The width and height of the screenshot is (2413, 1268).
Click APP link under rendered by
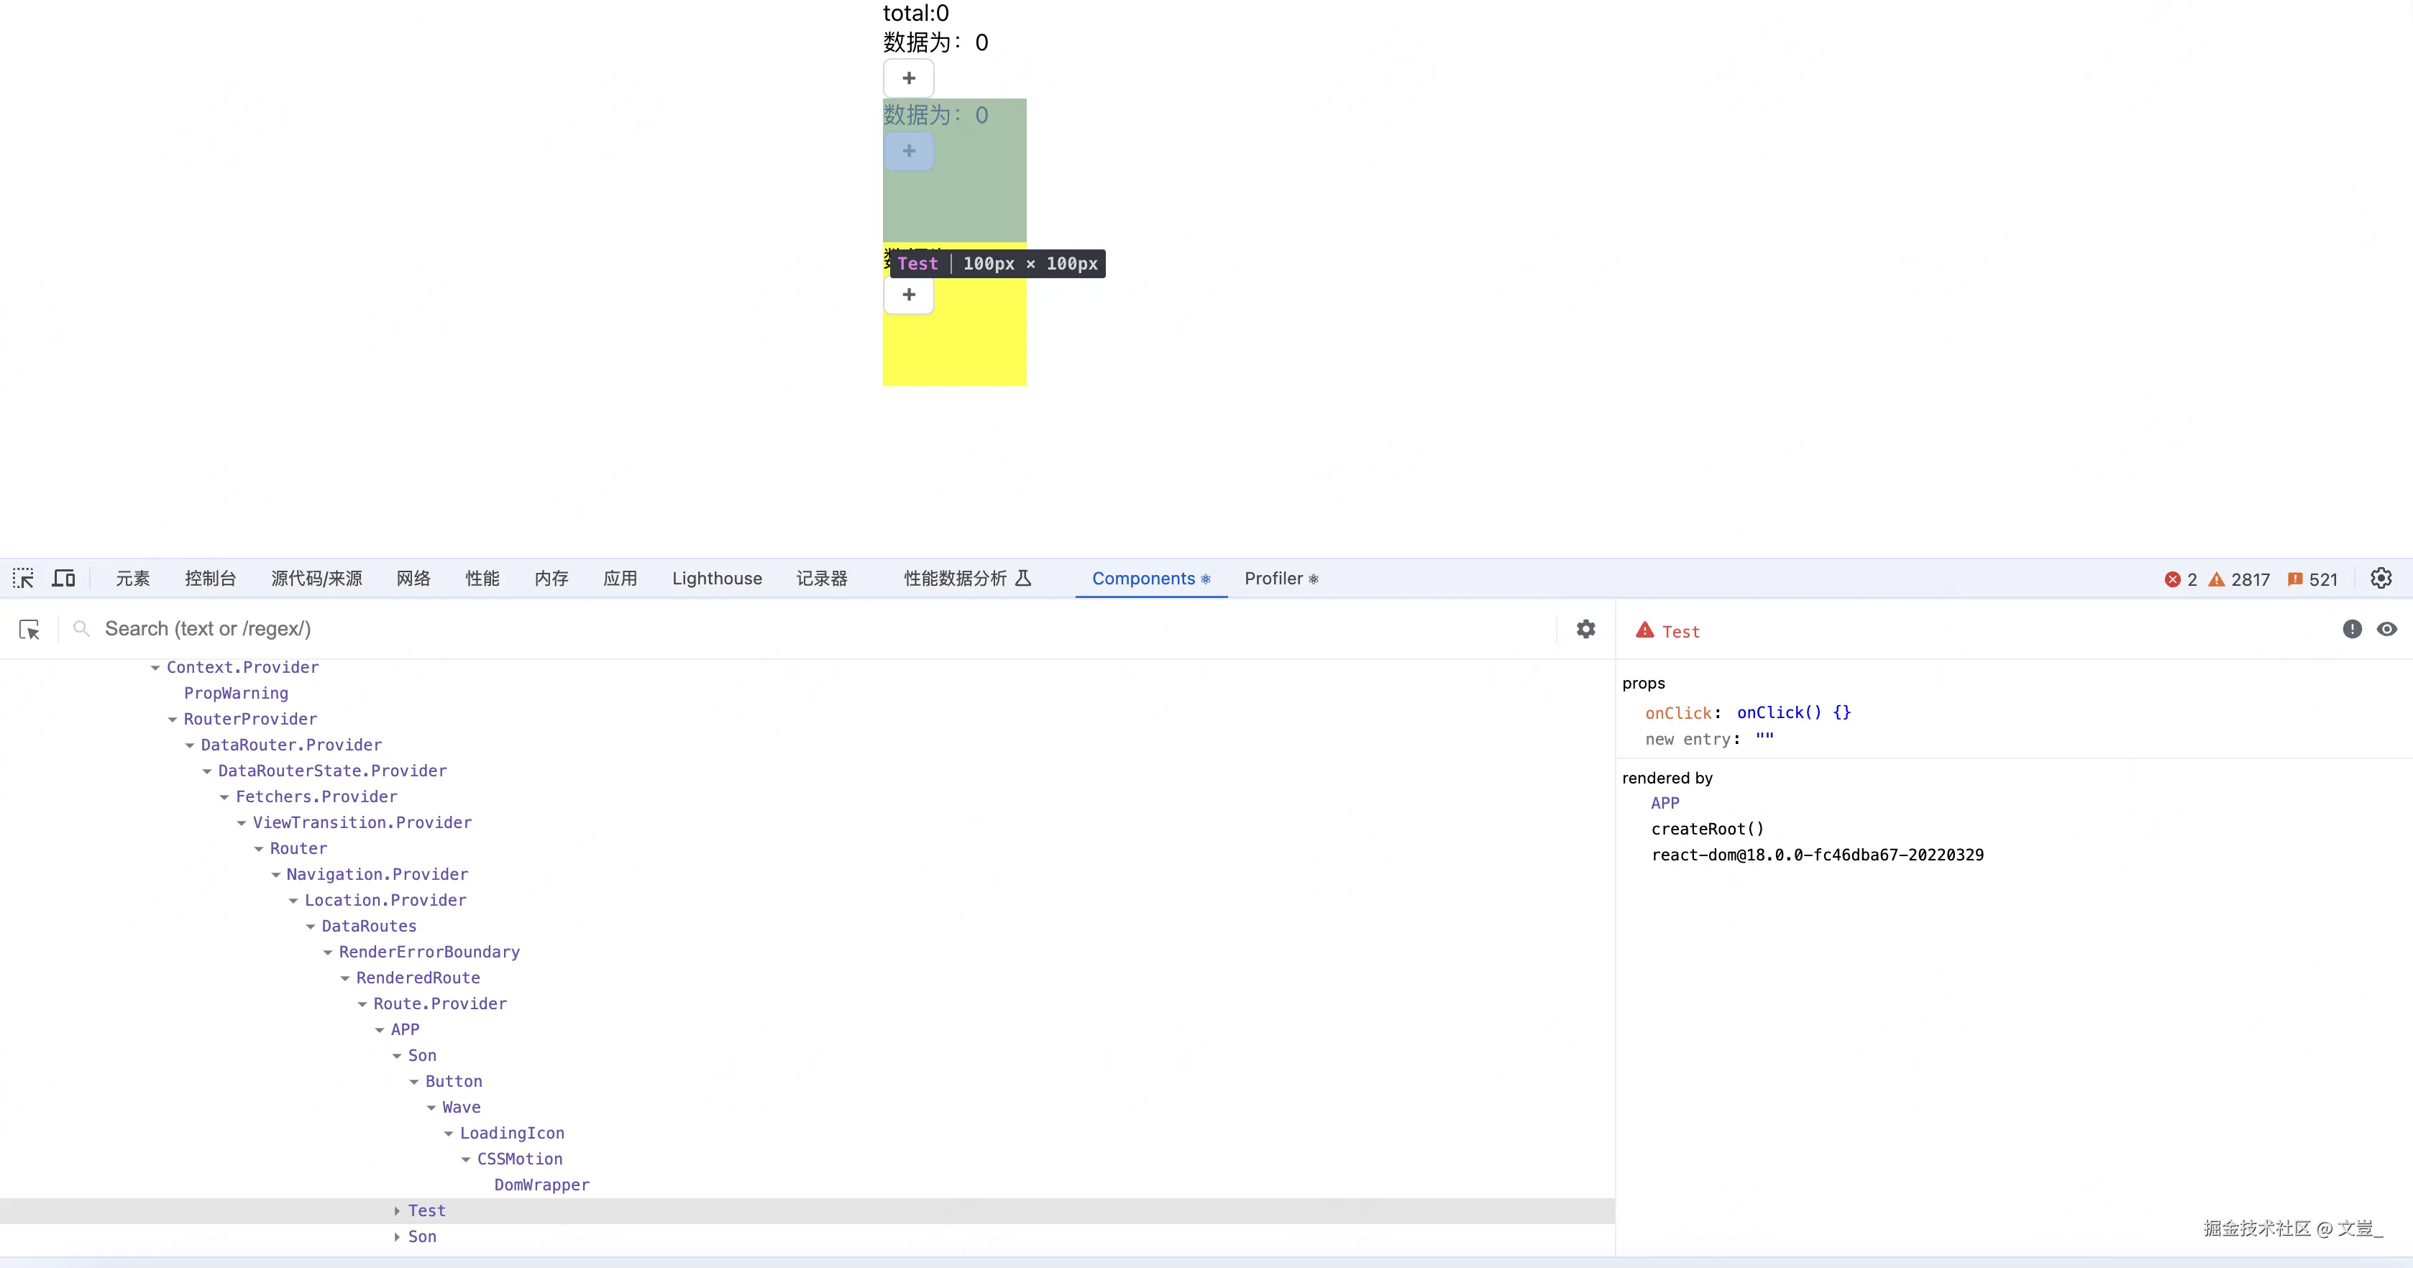pos(1665,804)
